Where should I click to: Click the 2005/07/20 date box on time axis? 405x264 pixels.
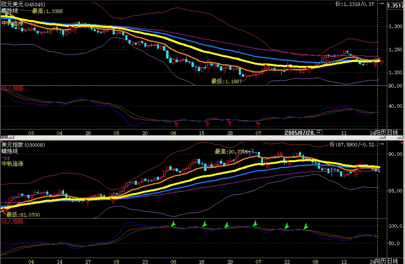pos(303,133)
